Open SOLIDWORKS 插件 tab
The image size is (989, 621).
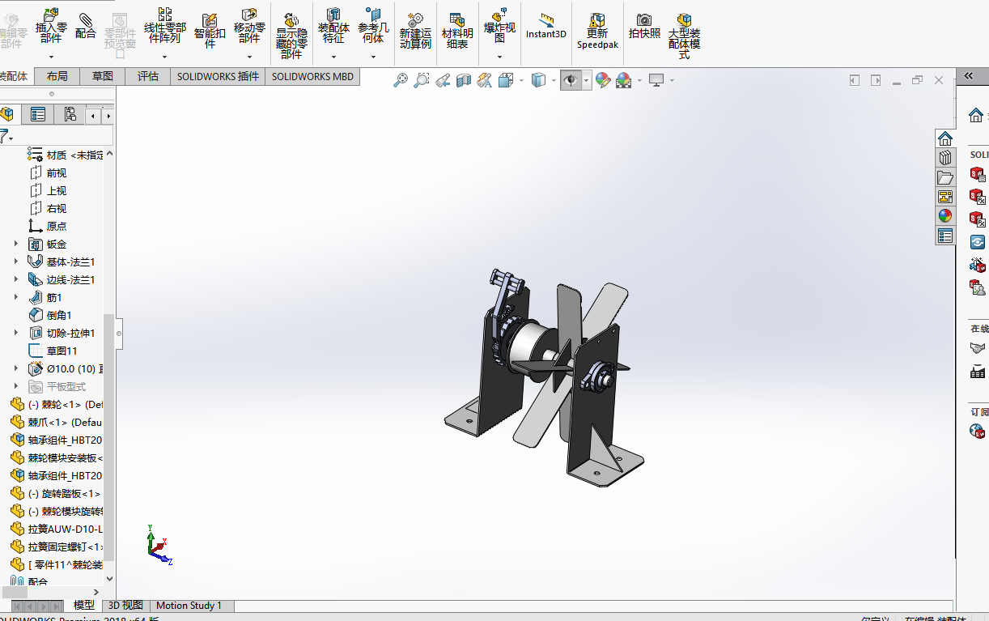[219, 76]
